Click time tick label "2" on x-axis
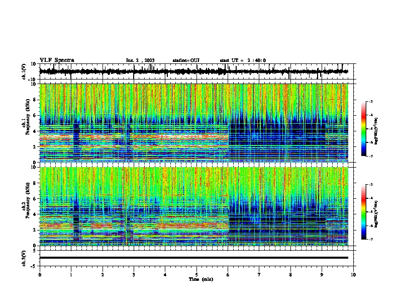Image resolution: width=398 pixels, height=308 pixels. [x=103, y=275]
